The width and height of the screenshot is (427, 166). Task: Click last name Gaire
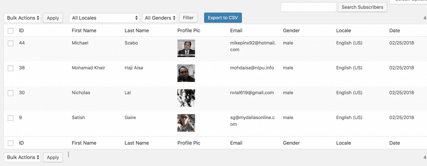tap(130, 118)
